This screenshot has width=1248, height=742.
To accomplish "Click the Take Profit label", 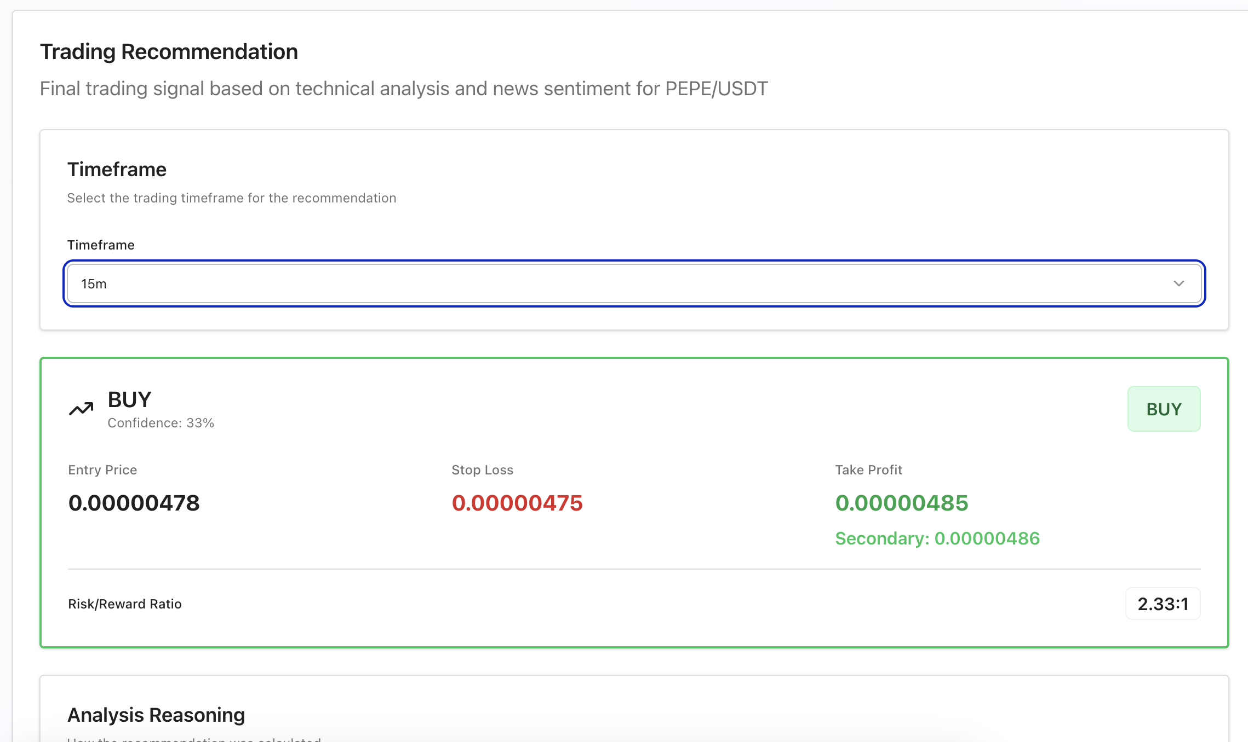I will click(868, 470).
